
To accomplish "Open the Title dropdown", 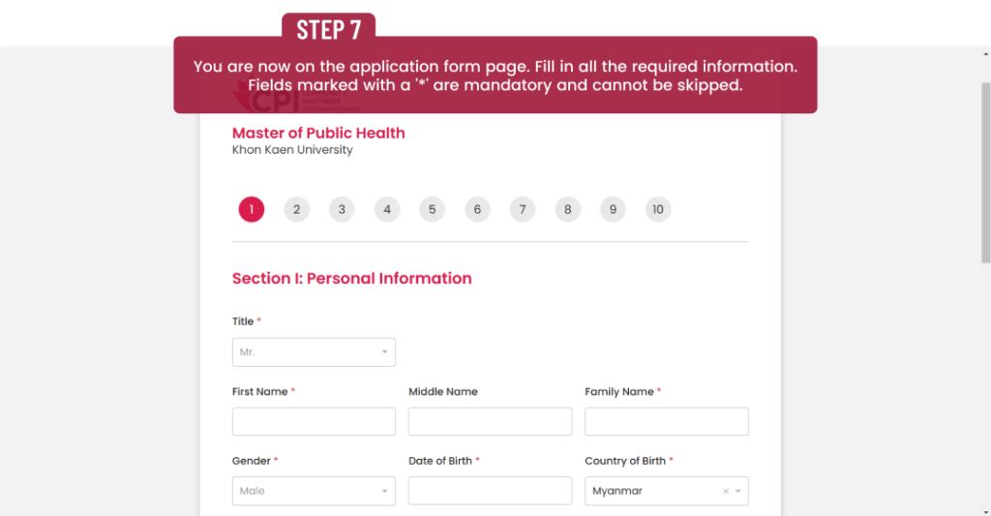I will pos(314,352).
